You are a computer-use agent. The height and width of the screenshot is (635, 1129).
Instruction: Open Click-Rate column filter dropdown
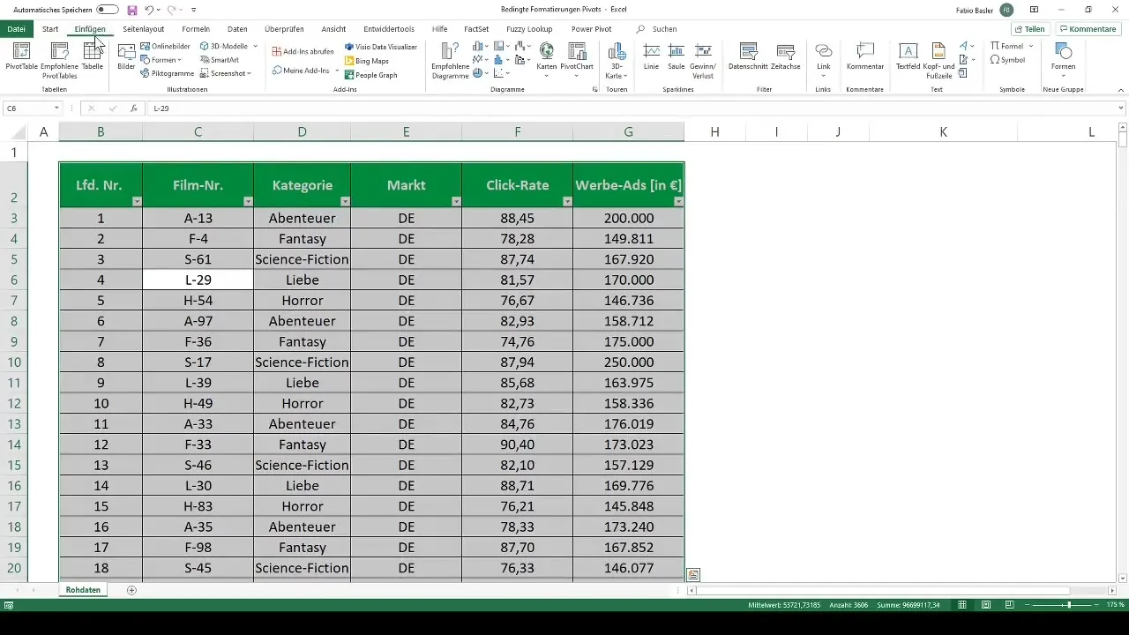point(566,201)
